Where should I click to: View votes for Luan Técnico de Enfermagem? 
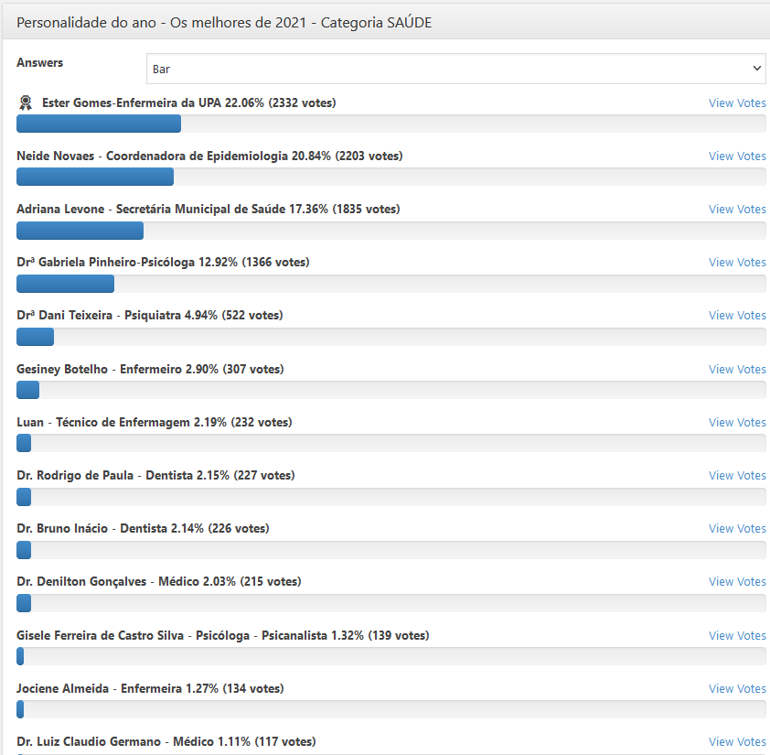(736, 422)
